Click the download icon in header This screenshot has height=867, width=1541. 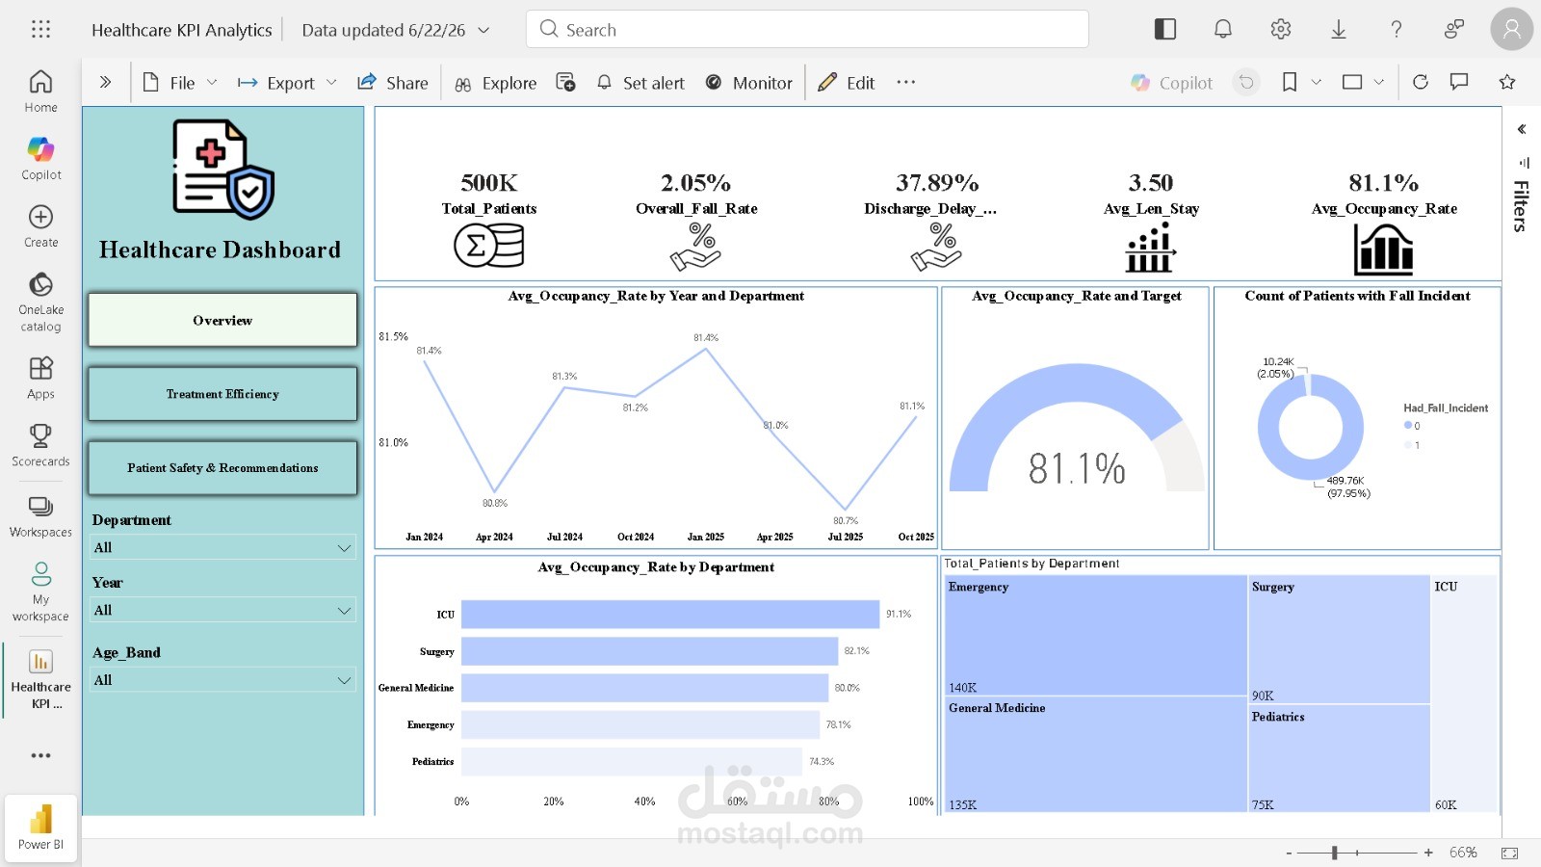[x=1339, y=29]
